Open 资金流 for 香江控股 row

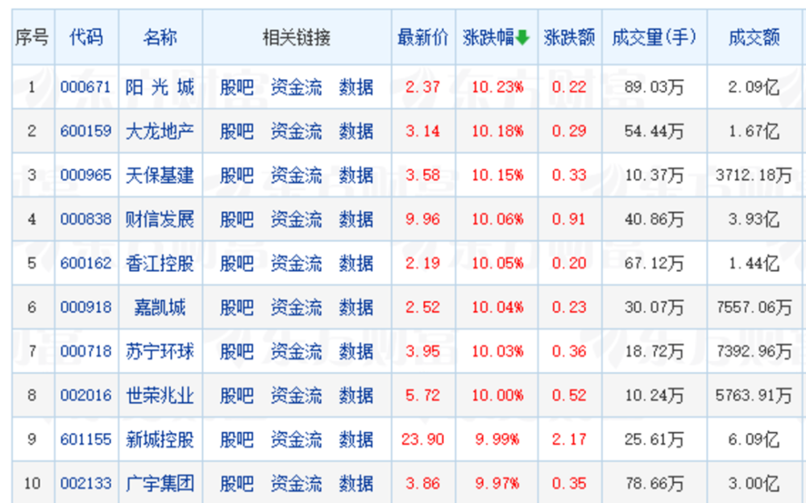pos(297,264)
